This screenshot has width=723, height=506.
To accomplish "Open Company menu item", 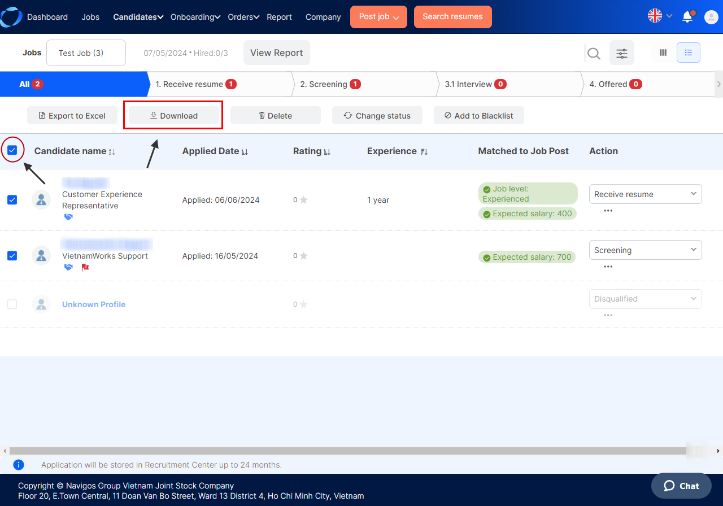I will [323, 17].
